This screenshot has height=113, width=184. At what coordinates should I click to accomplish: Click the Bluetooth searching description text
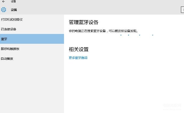[x=103, y=31]
